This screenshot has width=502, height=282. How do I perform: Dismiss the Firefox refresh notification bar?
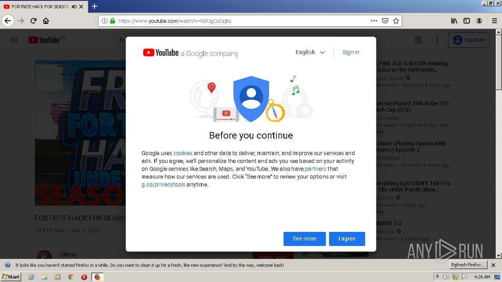coord(493,265)
